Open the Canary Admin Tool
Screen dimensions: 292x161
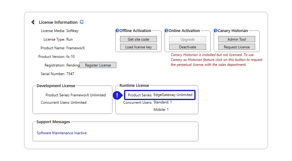pos(236,39)
